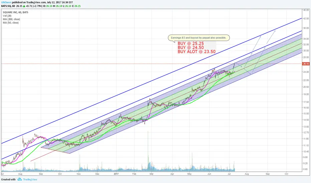This screenshot has width=311, height=183.
Task: Click the May label on time axis
Action: point(190,174)
